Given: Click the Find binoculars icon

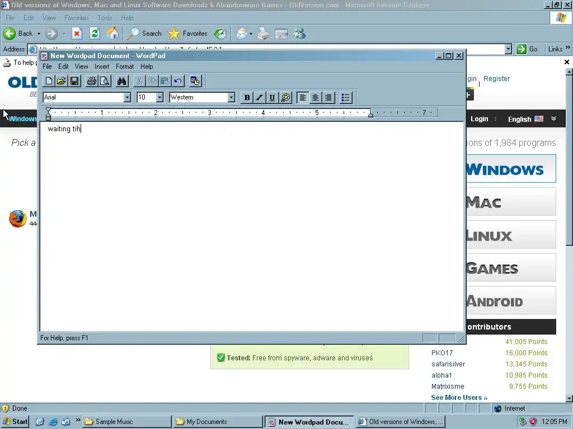Looking at the screenshot, I should tap(121, 81).
